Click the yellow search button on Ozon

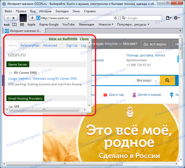167,80
